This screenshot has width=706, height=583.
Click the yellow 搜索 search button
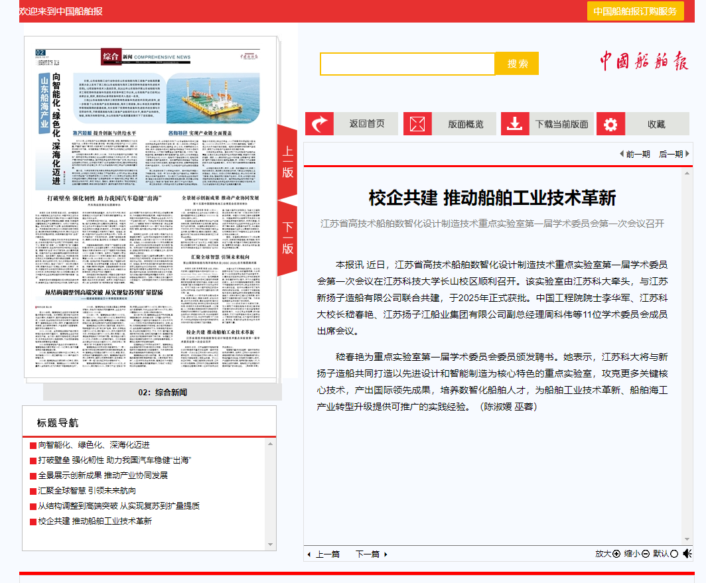point(517,64)
